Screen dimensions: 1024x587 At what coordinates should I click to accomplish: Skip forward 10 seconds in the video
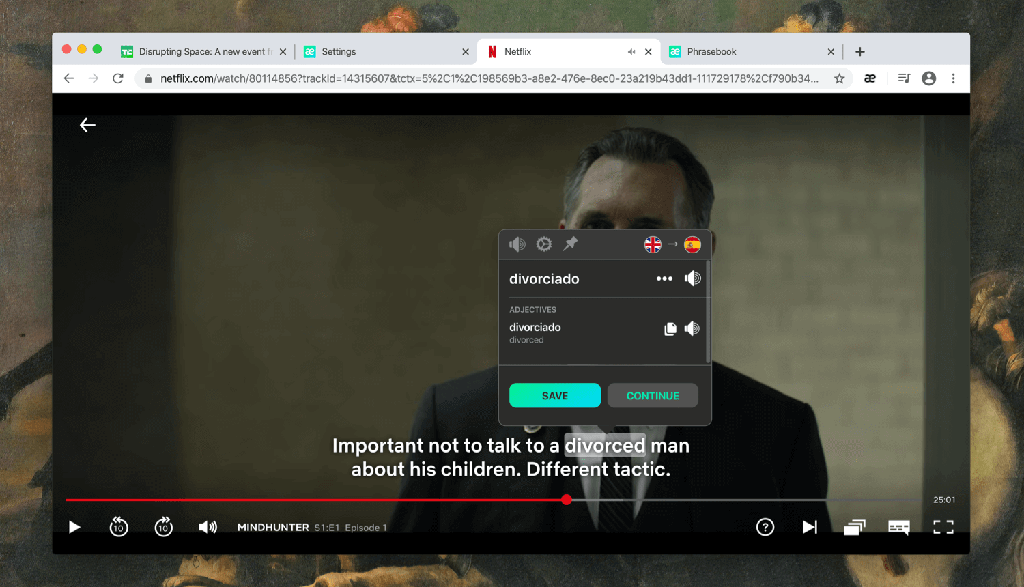pyautogui.click(x=164, y=527)
